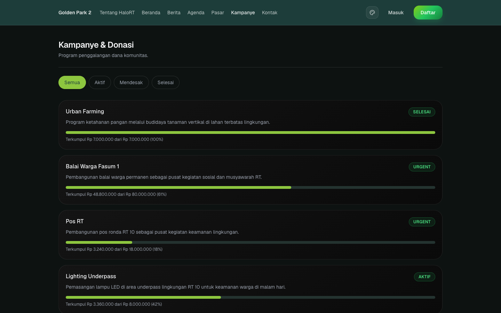Open the Pos RT campaign title

[x=75, y=221]
